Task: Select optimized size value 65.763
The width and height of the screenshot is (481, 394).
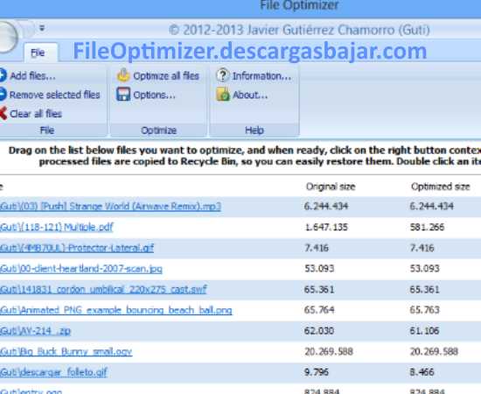Action: tap(424, 310)
